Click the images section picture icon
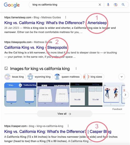This screenshot has width=130, height=145. (6, 68)
